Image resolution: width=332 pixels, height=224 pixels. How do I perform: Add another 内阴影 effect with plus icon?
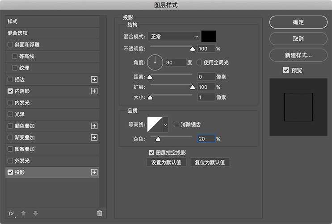[x=94, y=91]
